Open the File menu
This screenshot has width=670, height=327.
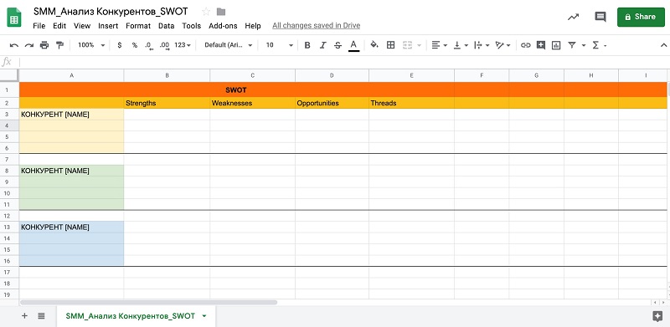[39, 26]
